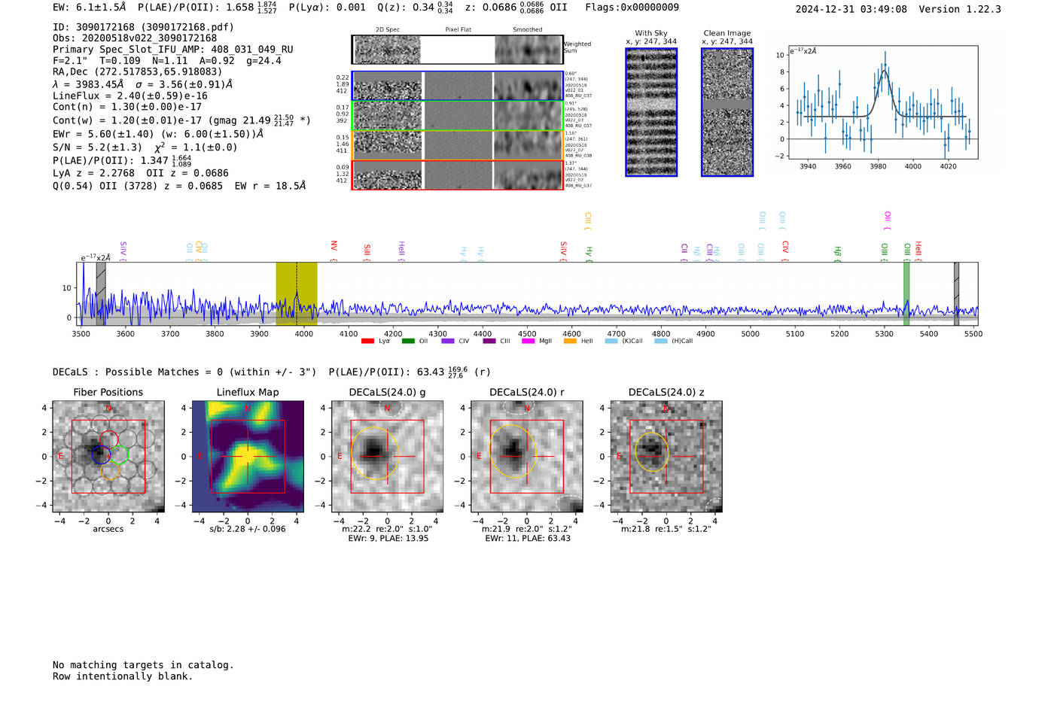Click the dark purple CIII legend swatch
1054x717 pixels.
click(489, 342)
